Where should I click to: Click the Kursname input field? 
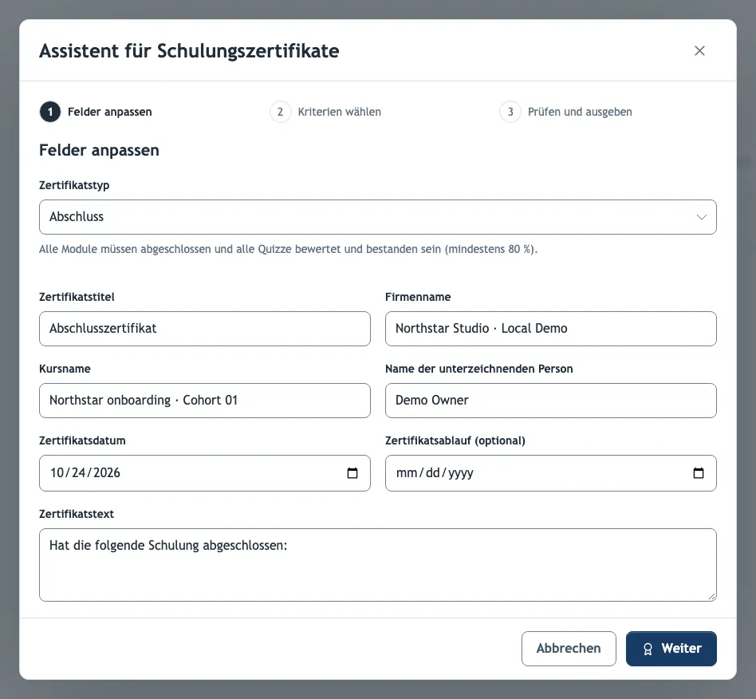pos(204,401)
